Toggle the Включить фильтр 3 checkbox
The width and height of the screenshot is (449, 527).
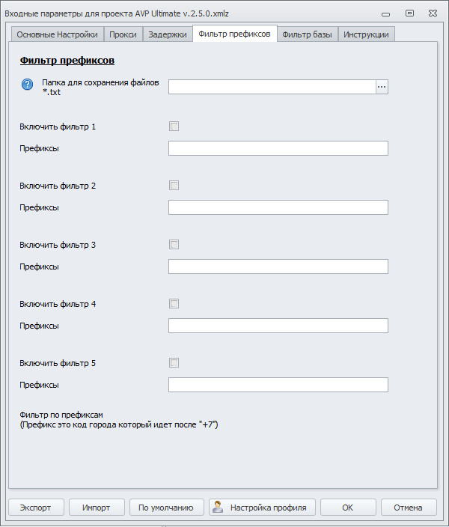(x=174, y=245)
